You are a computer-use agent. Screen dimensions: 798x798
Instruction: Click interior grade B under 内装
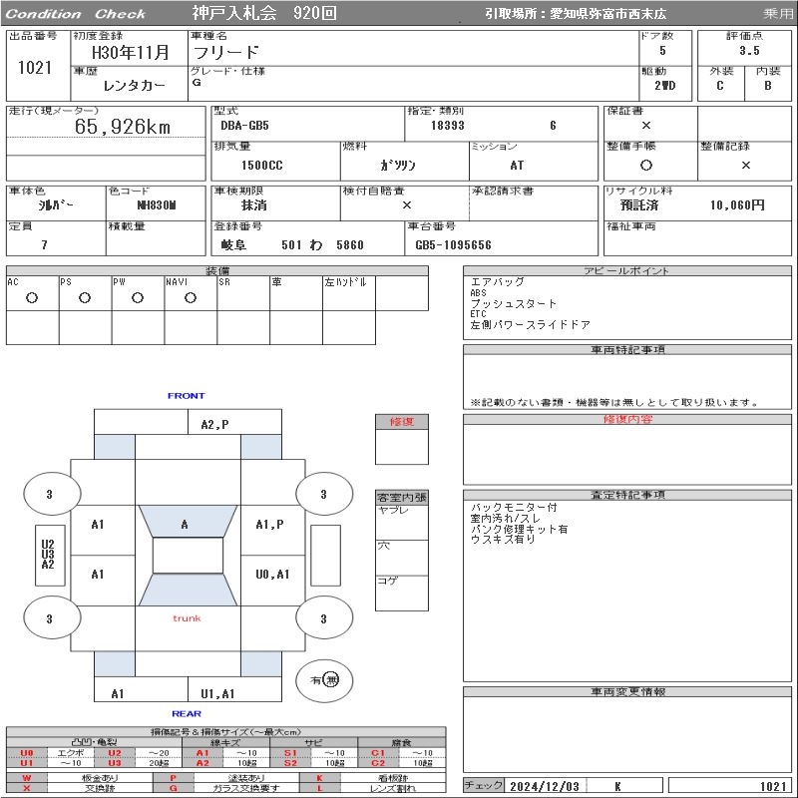coord(767,86)
